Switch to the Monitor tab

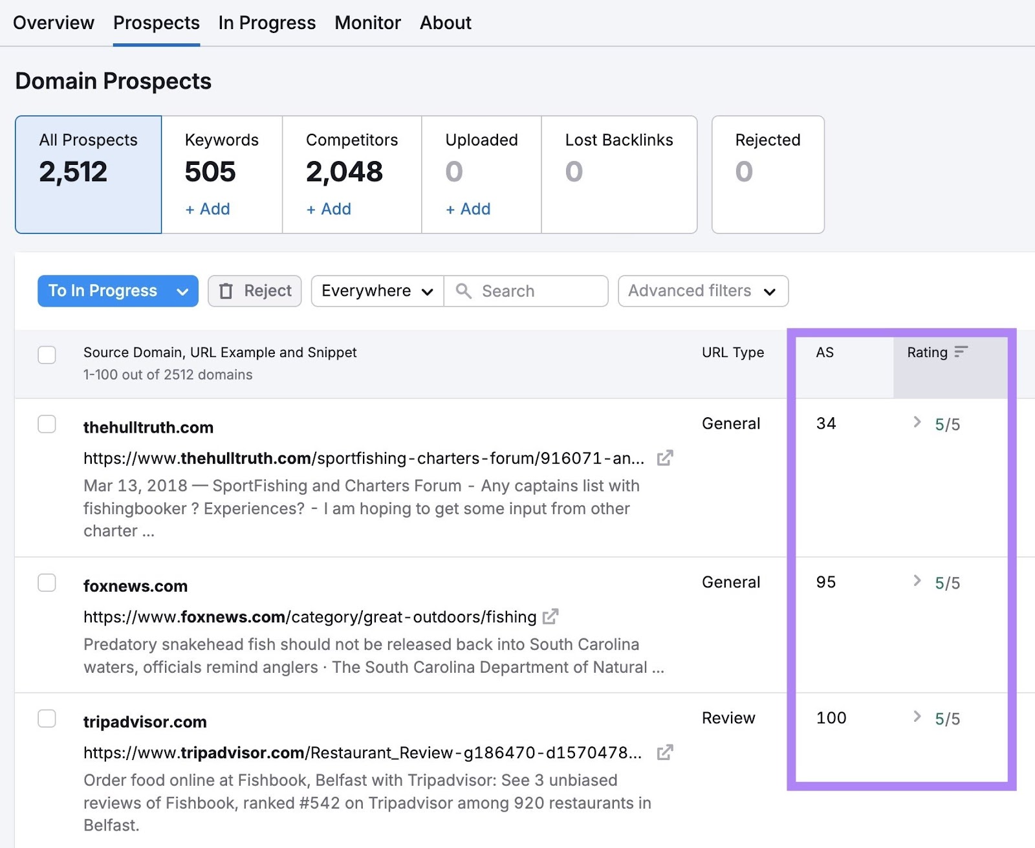pyautogui.click(x=367, y=23)
